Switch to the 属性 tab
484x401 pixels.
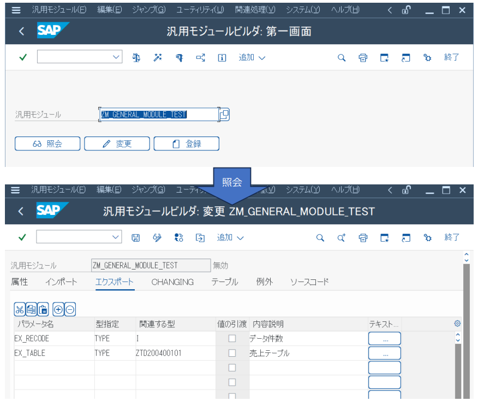[20, 282]
